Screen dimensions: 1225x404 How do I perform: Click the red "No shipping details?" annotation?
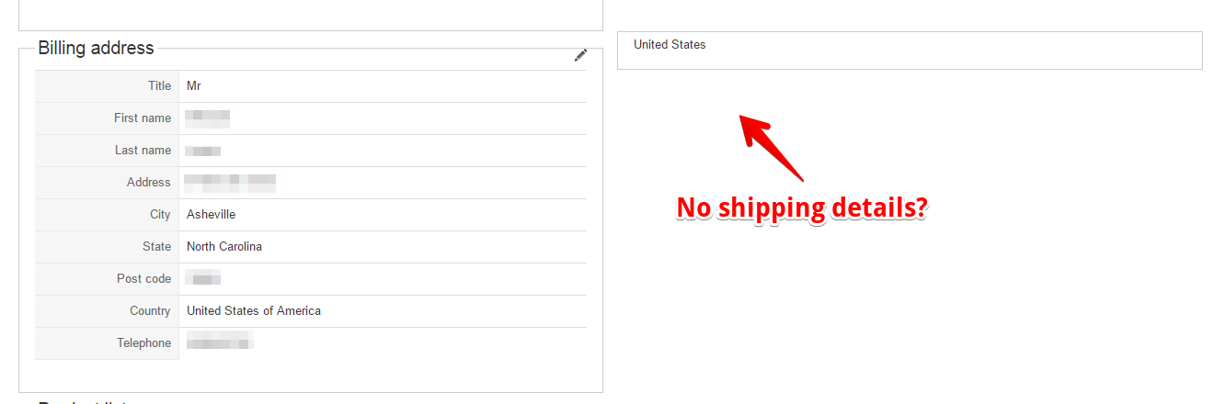(801, 208)
